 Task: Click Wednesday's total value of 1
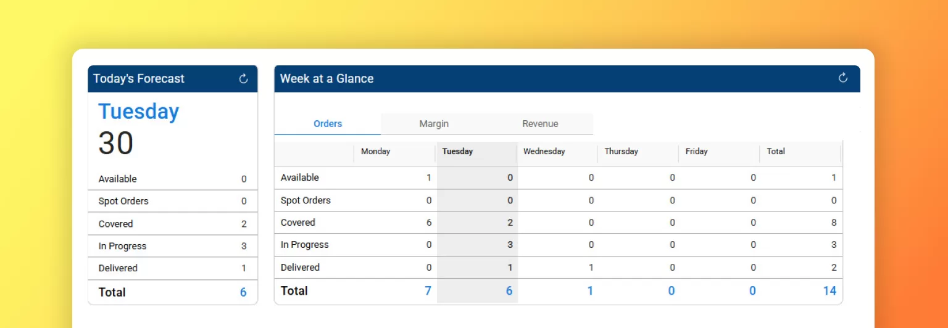click(x=590, y=291)
